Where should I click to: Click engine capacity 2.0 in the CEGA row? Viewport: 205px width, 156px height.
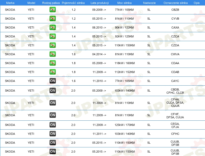[x=73, y=125]
